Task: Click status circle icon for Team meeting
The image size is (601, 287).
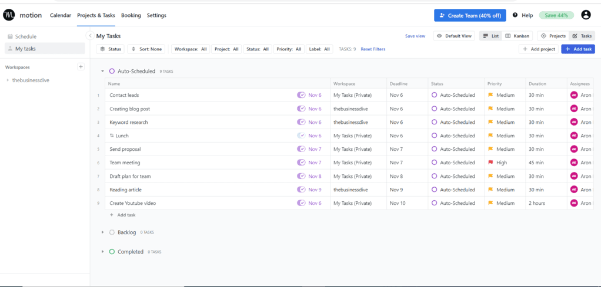Action: pyautogui.click(x=434, y=163)
